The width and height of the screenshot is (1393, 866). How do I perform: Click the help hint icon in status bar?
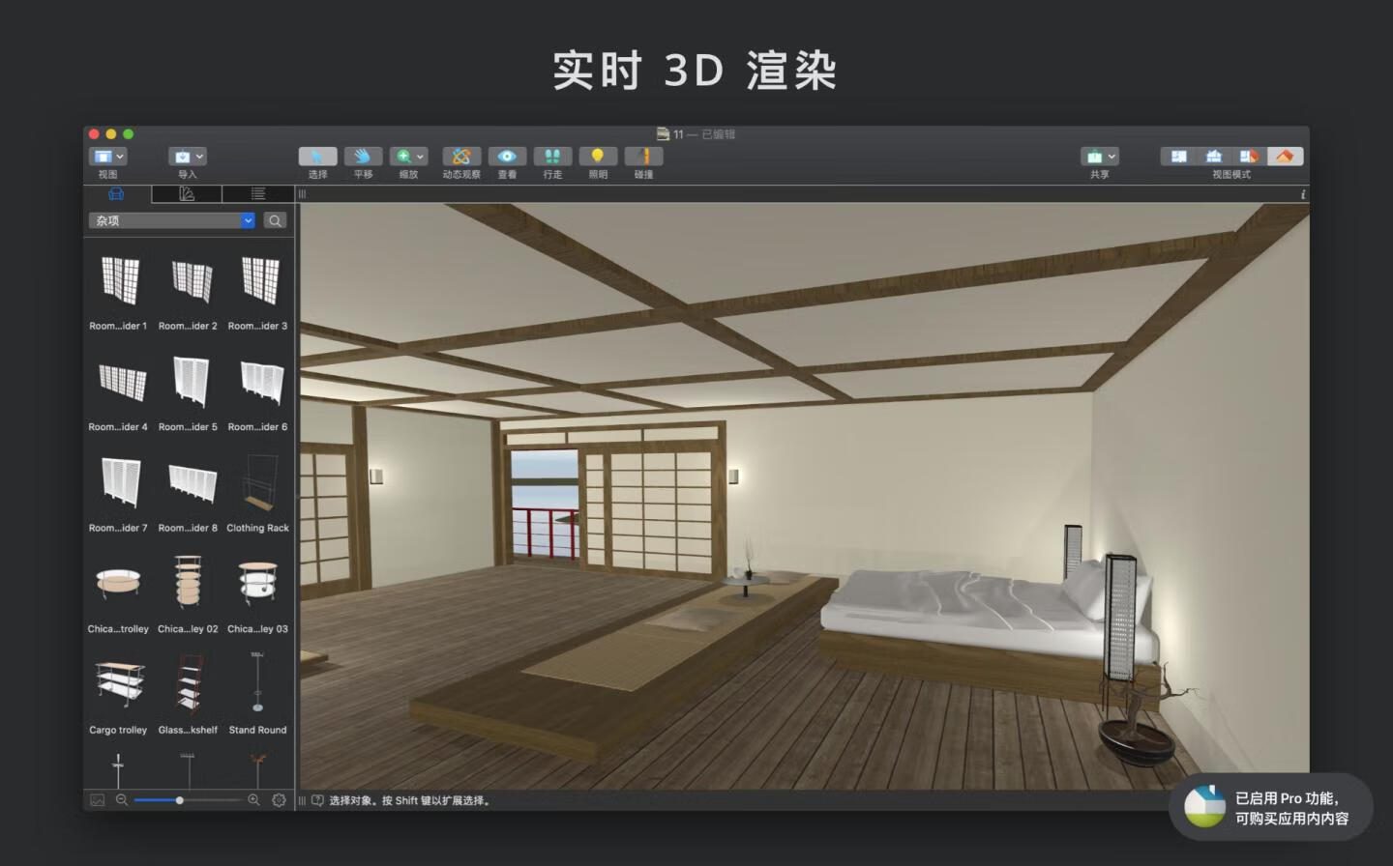click(x=317, y=800)
